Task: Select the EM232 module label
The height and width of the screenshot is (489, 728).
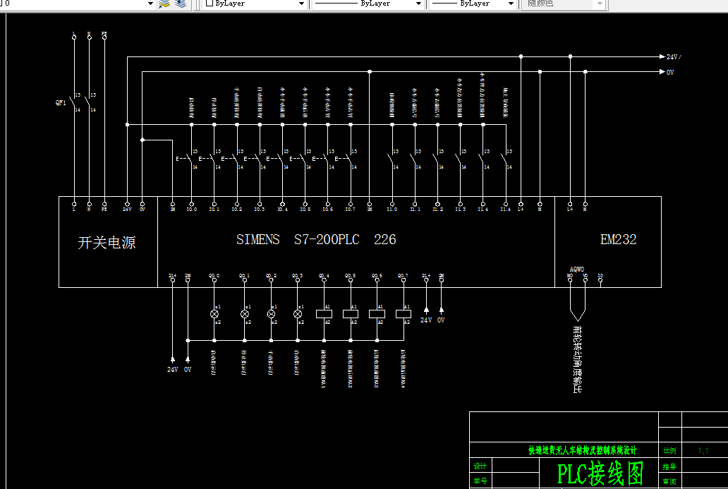Action: [x=619, y=240]
